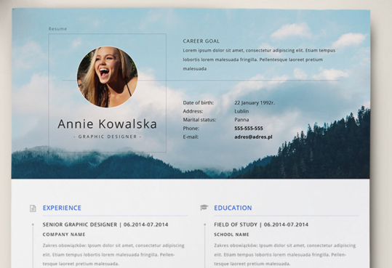The image size is (392, 268).
Task: Click Field of Study title line
Action: coord(261,224)
